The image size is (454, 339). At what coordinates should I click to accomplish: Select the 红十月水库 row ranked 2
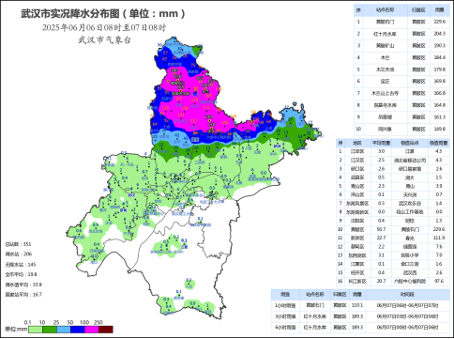point(401,34)
